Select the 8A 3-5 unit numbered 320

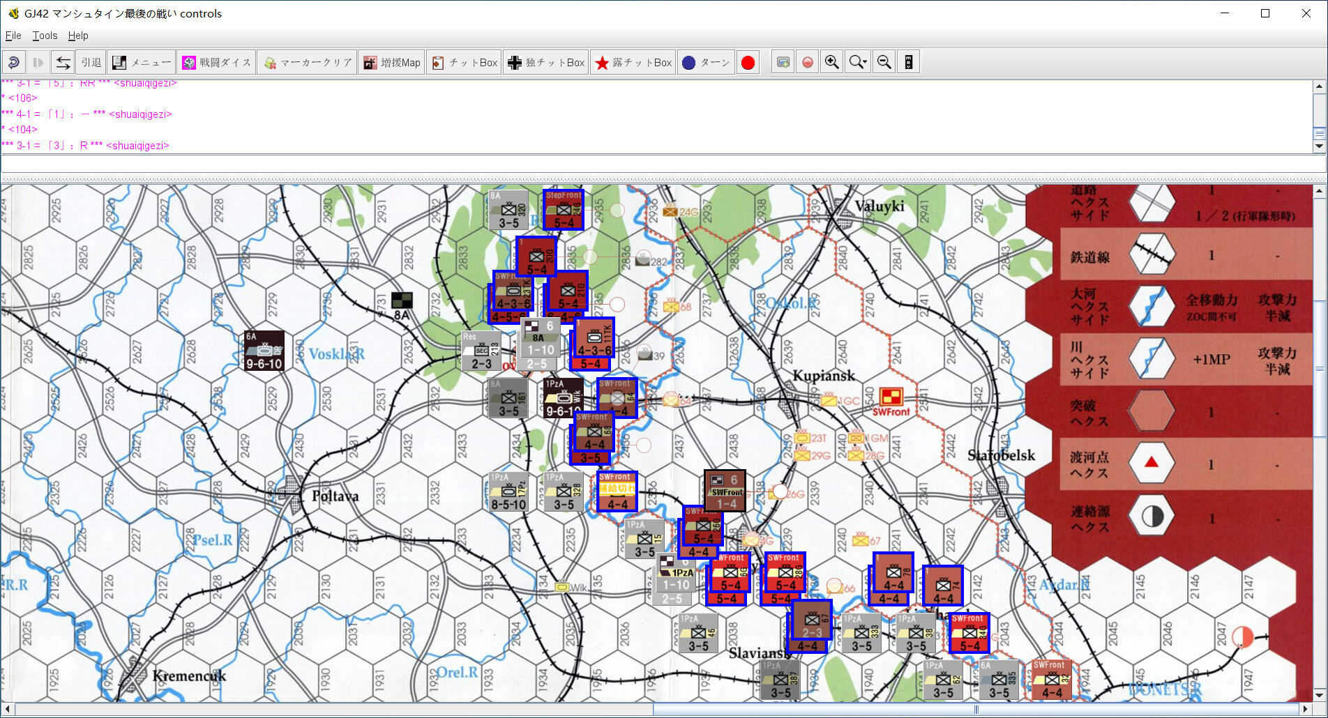click(508, 210)
